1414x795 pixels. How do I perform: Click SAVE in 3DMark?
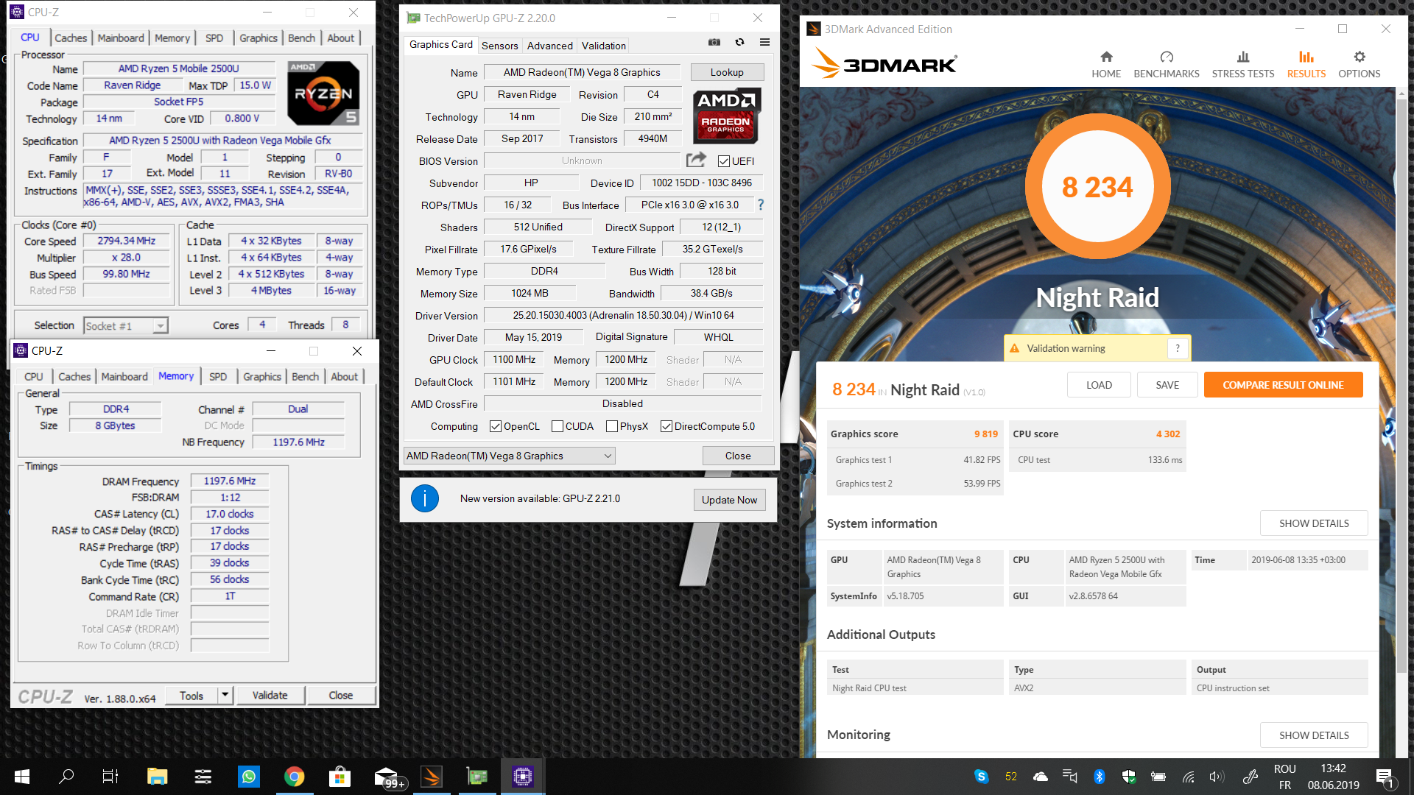coord(1167,385)
